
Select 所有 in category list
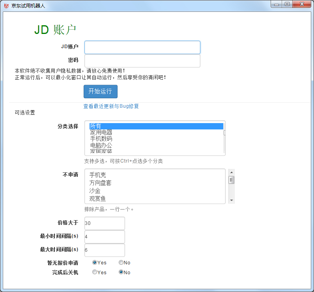[x=156, y=126]
